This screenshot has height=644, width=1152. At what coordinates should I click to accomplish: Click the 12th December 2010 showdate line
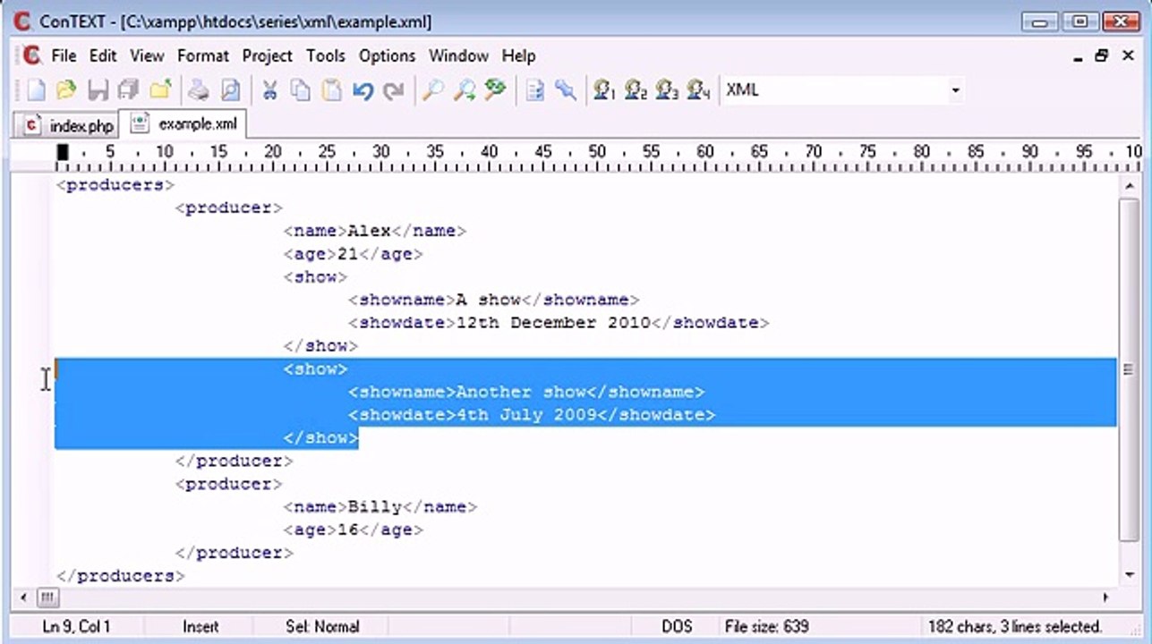click(x=559, y=323)
